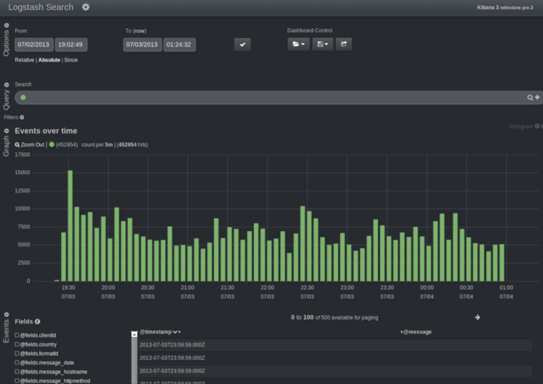Open the Filters panel gear icon
Screen dimensions: 543x384
pyautogui.click(x=22, y=118)
